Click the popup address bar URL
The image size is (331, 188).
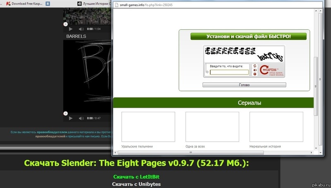pyautogui.click(x=146, y=5)
